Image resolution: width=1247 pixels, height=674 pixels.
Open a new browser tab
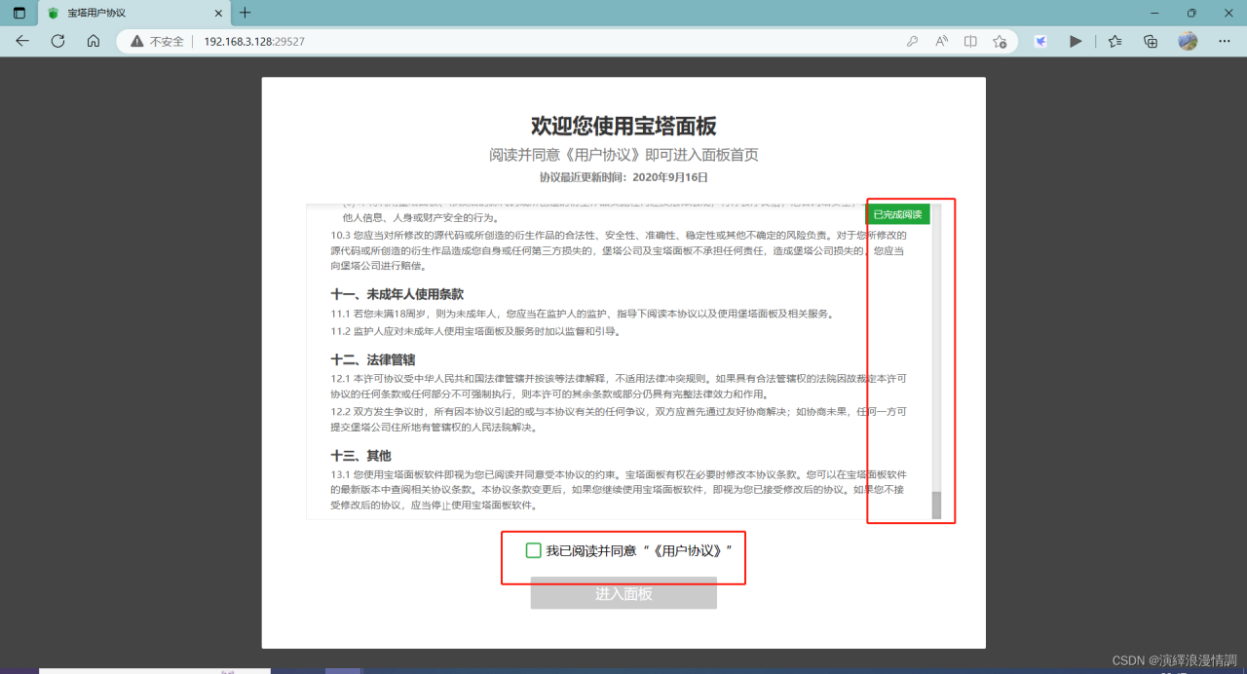(x=244, y=15)
